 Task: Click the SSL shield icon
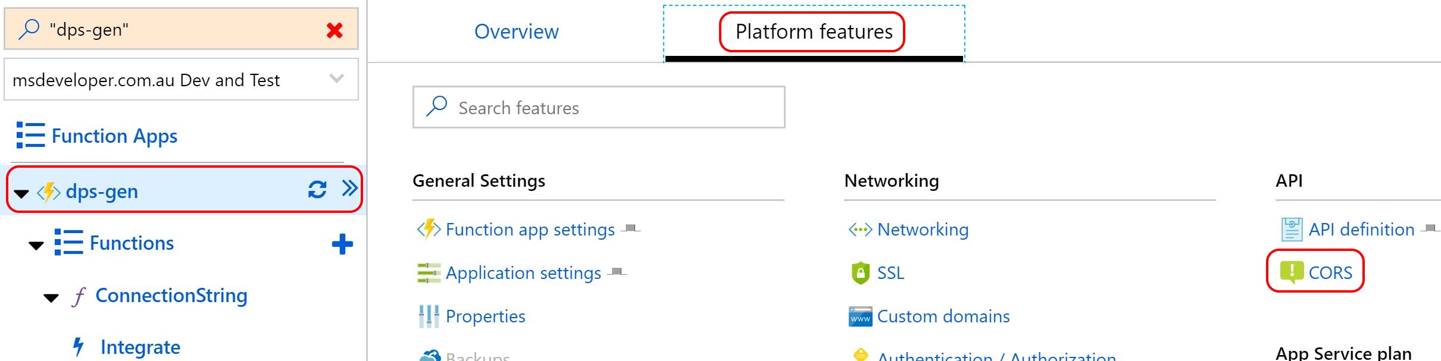860,273
